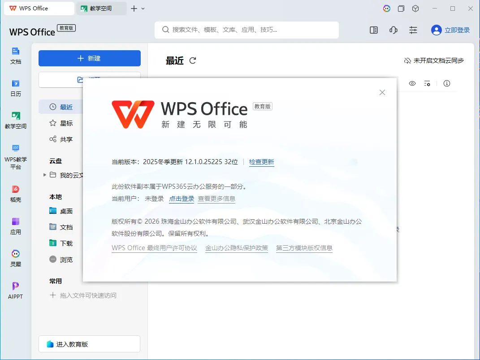Expand the 我的云文档 tree folder
This screenshot has width=480, height=360.
pyautogui.click(x=45, y=175)
